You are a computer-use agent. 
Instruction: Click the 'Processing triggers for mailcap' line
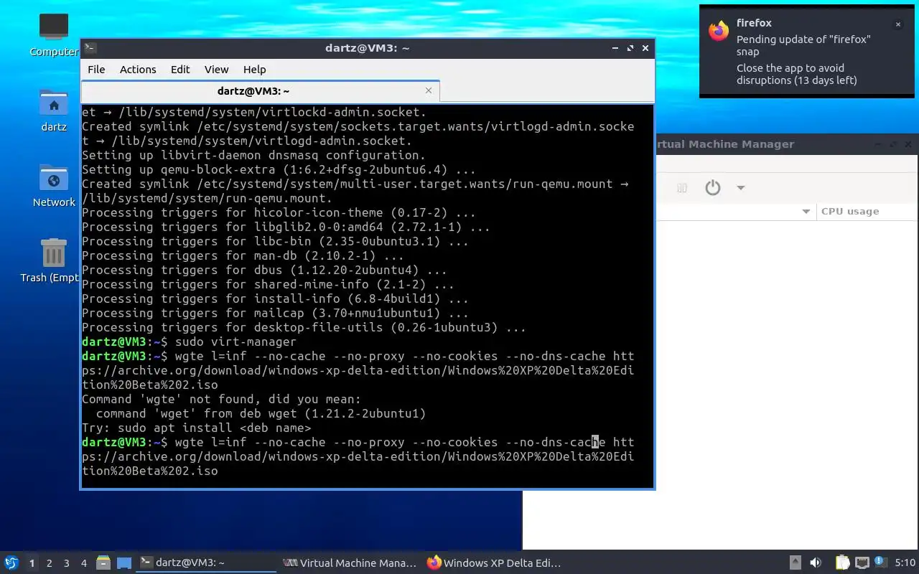(x=275, y=313)
